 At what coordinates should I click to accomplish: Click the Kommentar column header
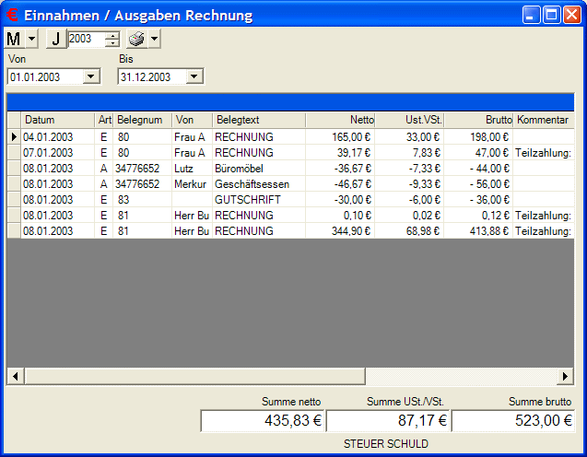[543, 120]
